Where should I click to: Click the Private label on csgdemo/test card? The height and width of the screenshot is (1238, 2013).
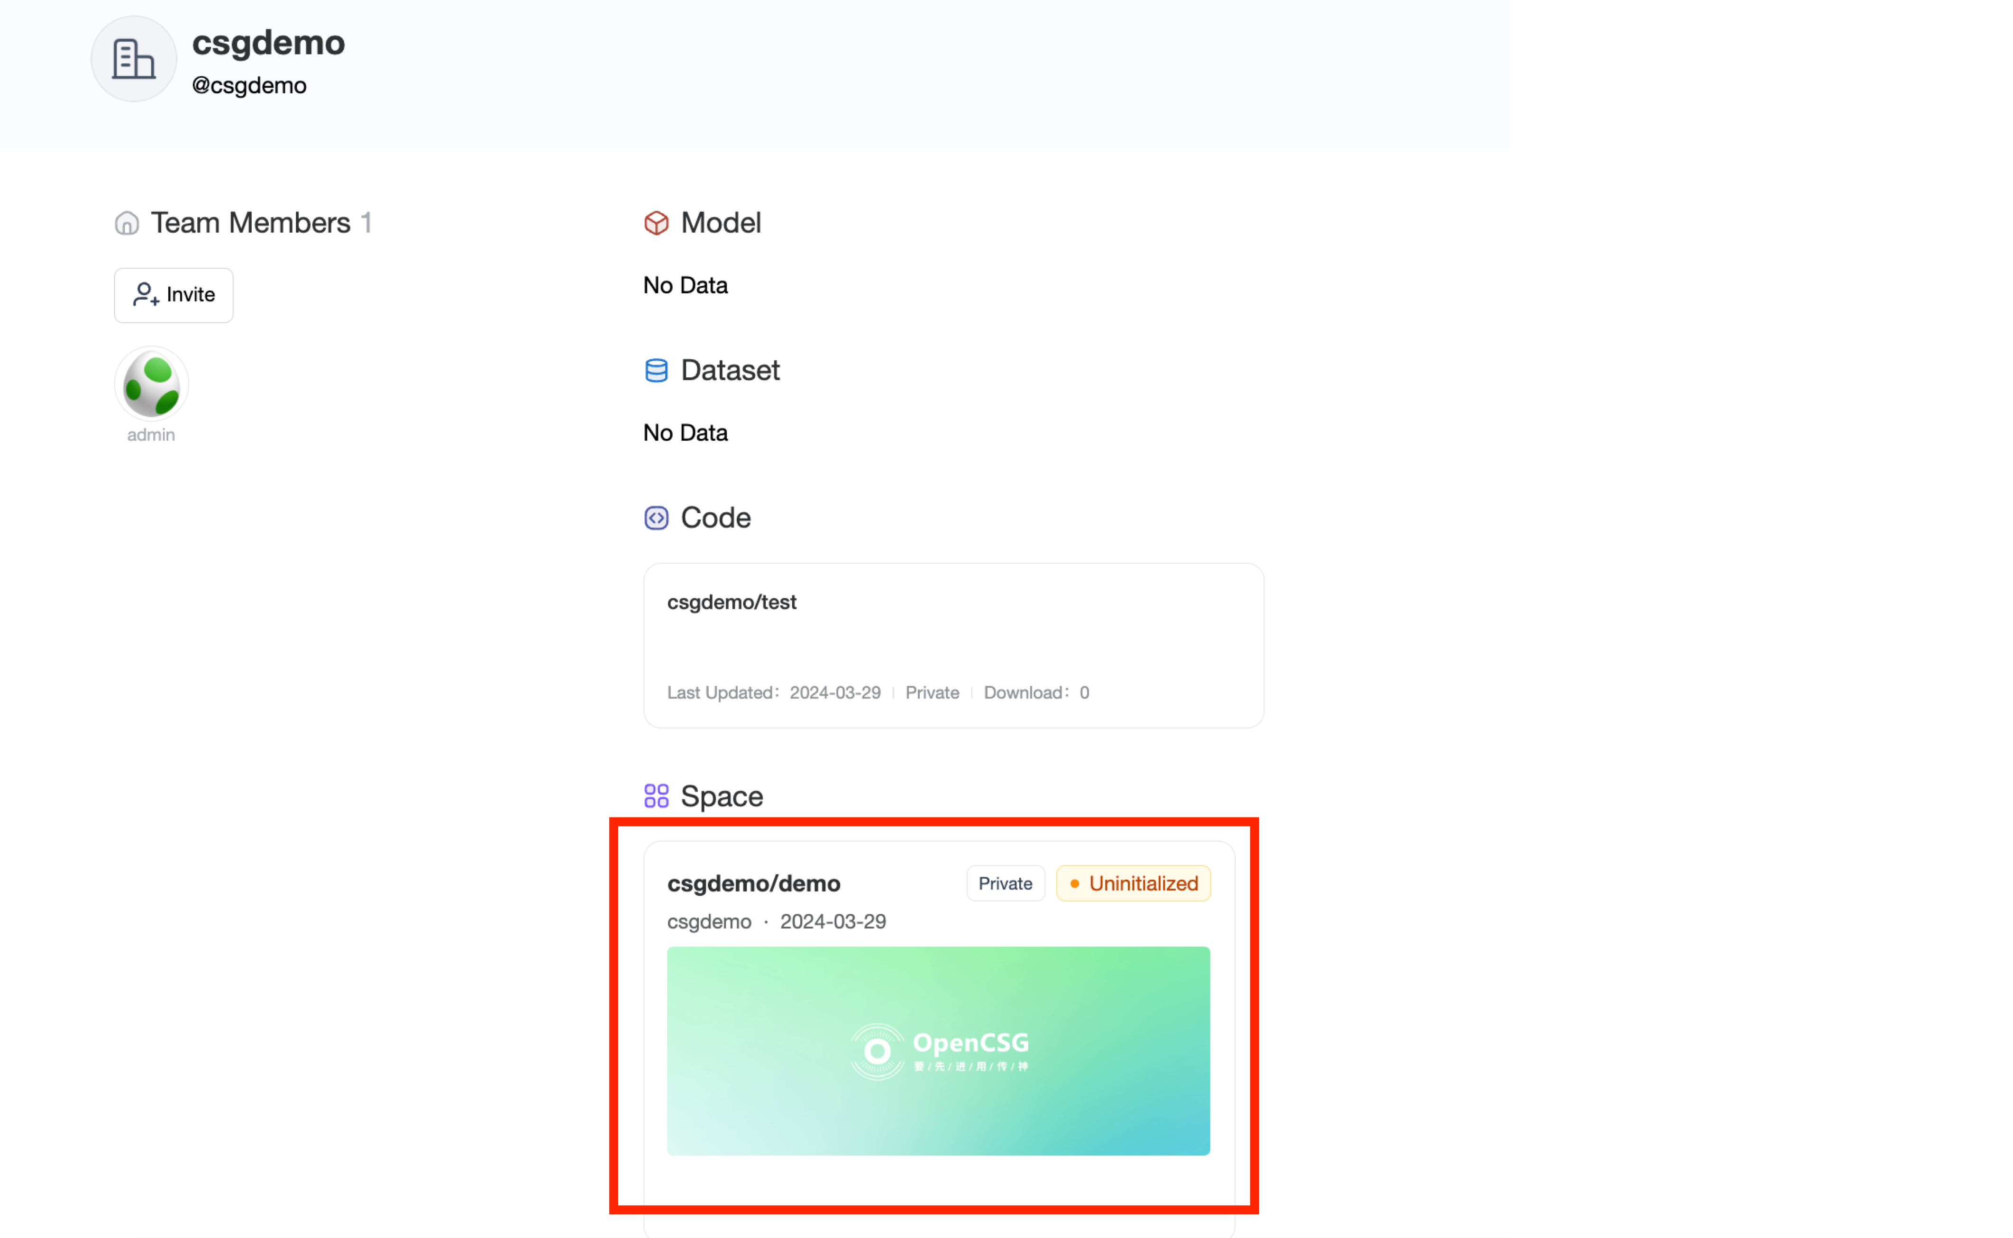click(x=932, y=692)
